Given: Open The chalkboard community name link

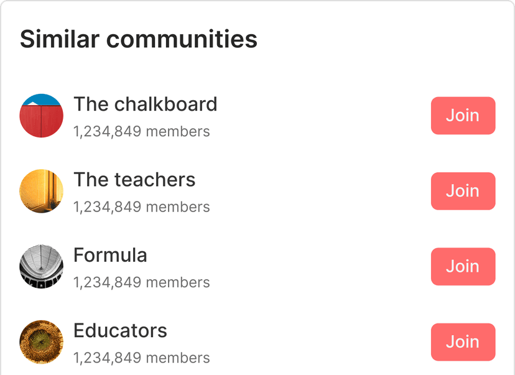Looking at the screenshot, I should [x=145, y=104].
